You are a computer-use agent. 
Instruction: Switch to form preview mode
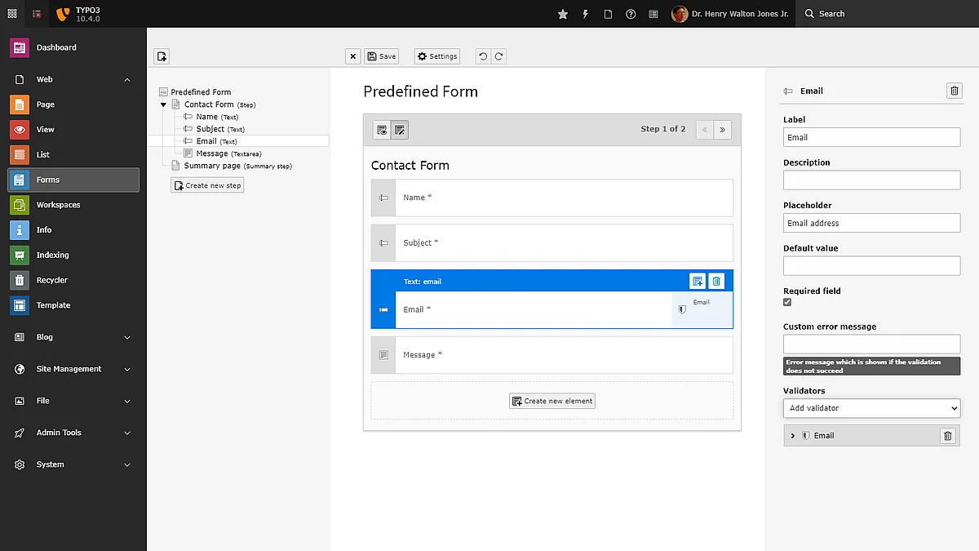coord(382,130)
